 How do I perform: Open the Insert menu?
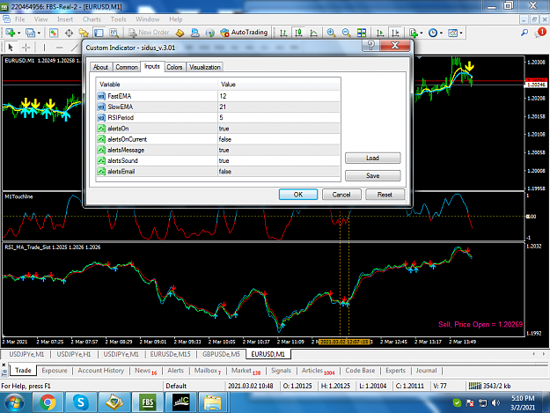point(65,19)
